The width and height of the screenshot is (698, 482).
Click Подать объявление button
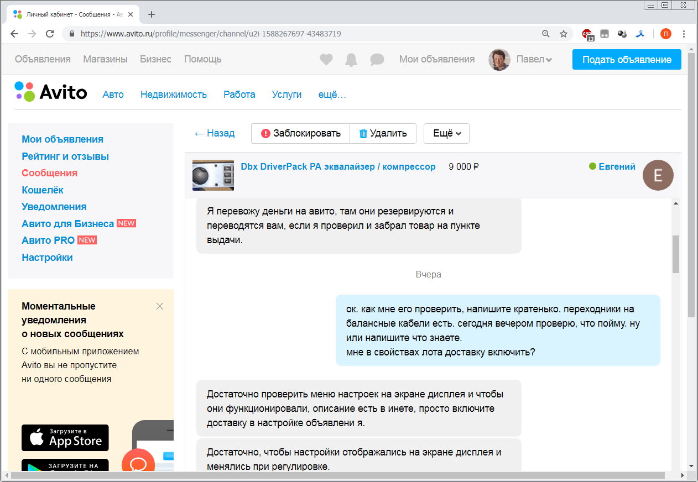tap(627, 60)
